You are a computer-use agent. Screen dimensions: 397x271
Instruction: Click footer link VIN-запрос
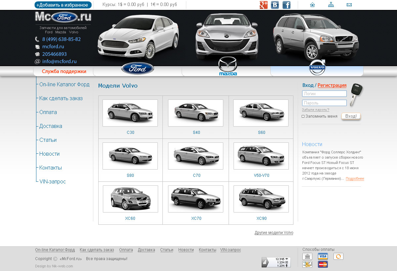pyautogui.click(x=231, y=250)
